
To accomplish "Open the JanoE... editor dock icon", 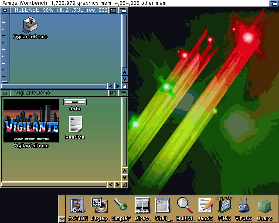I will 206,205.
